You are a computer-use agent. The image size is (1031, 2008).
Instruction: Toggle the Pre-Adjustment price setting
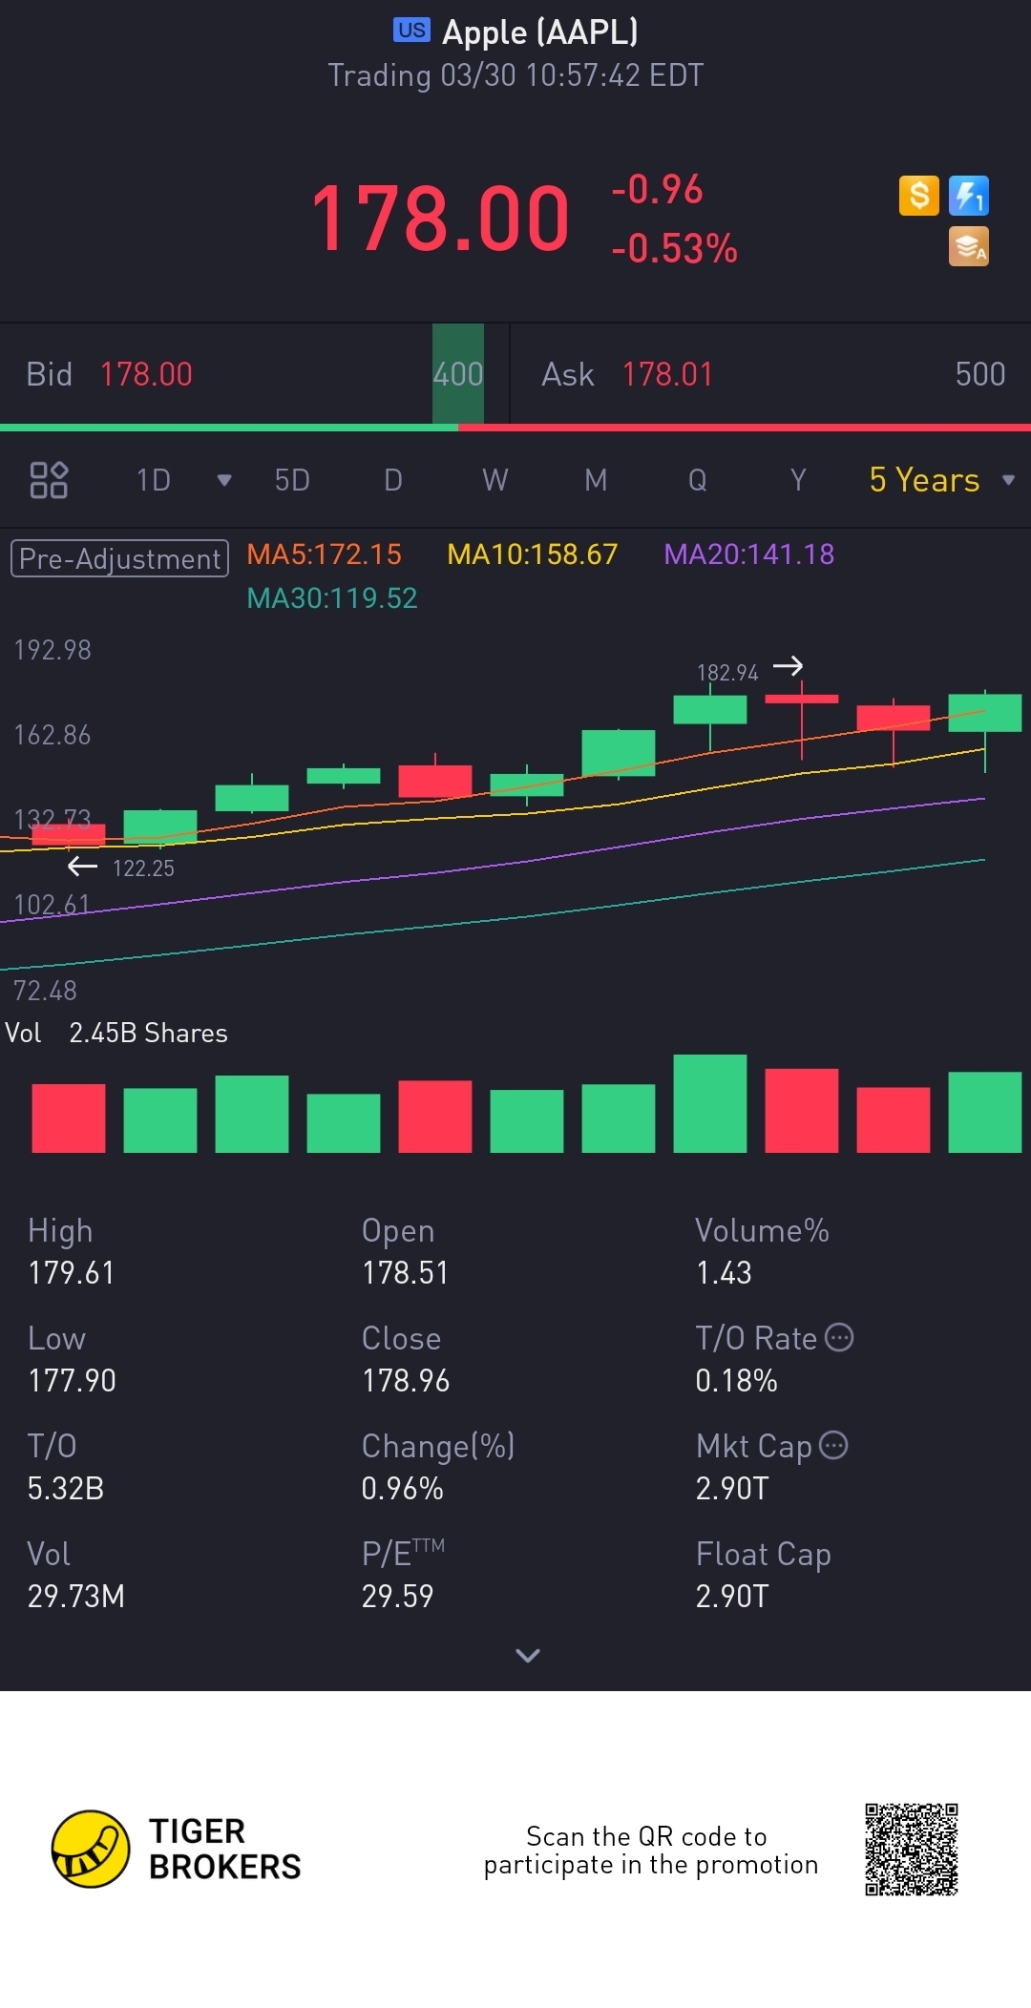119,558
